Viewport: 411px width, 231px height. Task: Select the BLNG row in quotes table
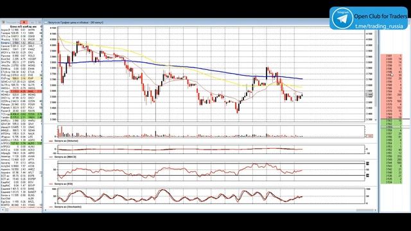tap(21, 195)
